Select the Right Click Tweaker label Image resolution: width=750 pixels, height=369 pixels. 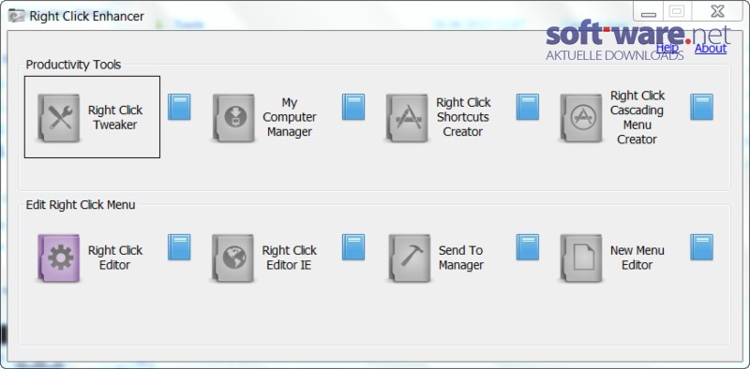pyautogui.click(x=115, y=118)
